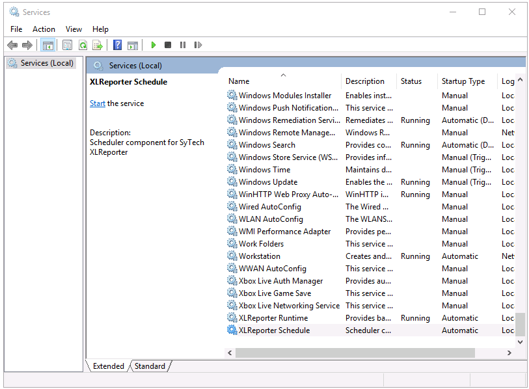Click gear icon of Windows Update
Screen dimensions: 529x389
(232, 181)
